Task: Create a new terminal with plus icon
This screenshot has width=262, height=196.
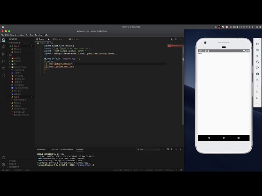Action: click(x=163, y=149)
